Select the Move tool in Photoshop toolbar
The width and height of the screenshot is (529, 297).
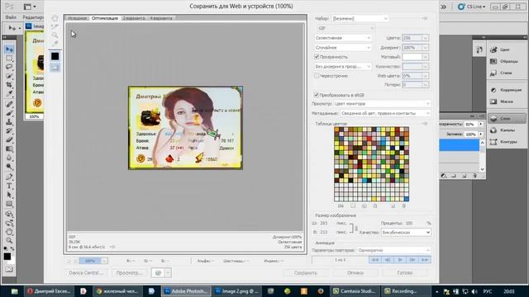[x=9, y=49]
